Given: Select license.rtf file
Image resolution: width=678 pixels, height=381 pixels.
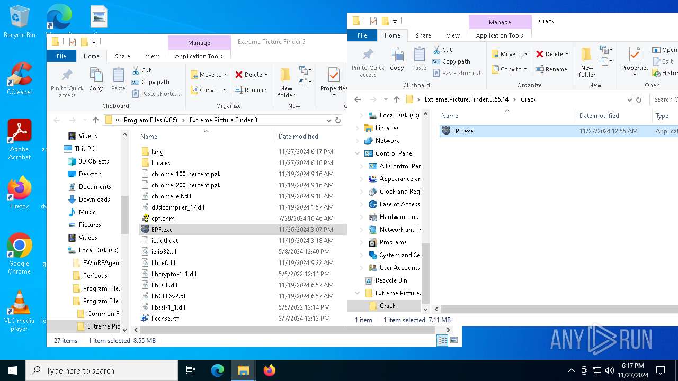Looking at the screenshot, I should (x=165, y=319).
